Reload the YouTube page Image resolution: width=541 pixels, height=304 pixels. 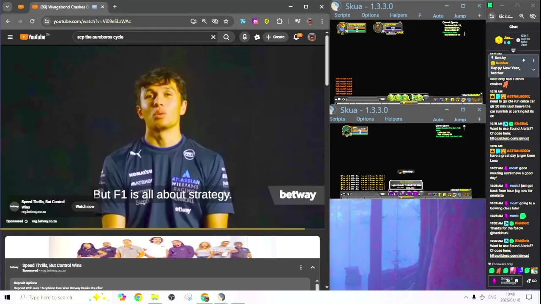[32, 21]
